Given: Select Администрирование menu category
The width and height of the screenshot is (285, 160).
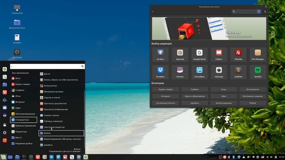Looking at the screenshot, I should click(x=24, y=126).
